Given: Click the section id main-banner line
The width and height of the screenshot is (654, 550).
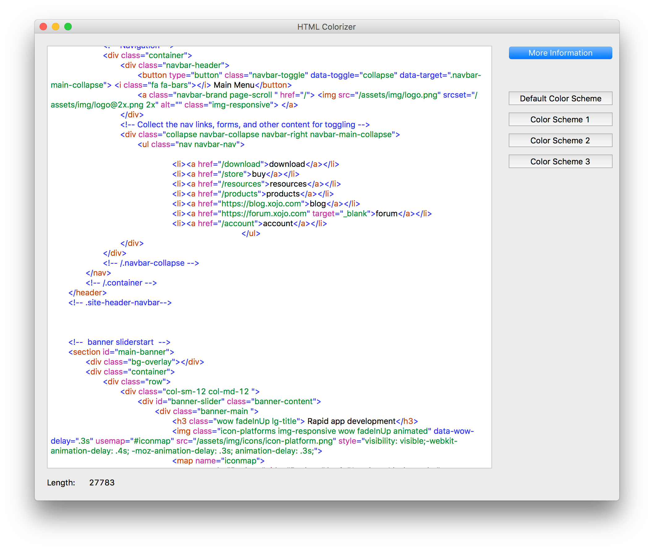Looking at the screenshot, I should click(x=121, y=352).
